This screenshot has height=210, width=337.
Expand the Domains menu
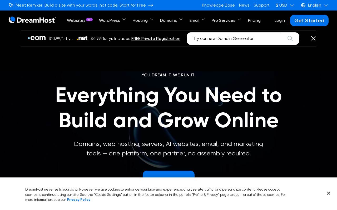(171, 20)
